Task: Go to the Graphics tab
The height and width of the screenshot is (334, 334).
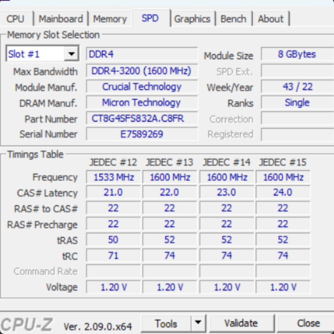Action: [x=193, y=19]
